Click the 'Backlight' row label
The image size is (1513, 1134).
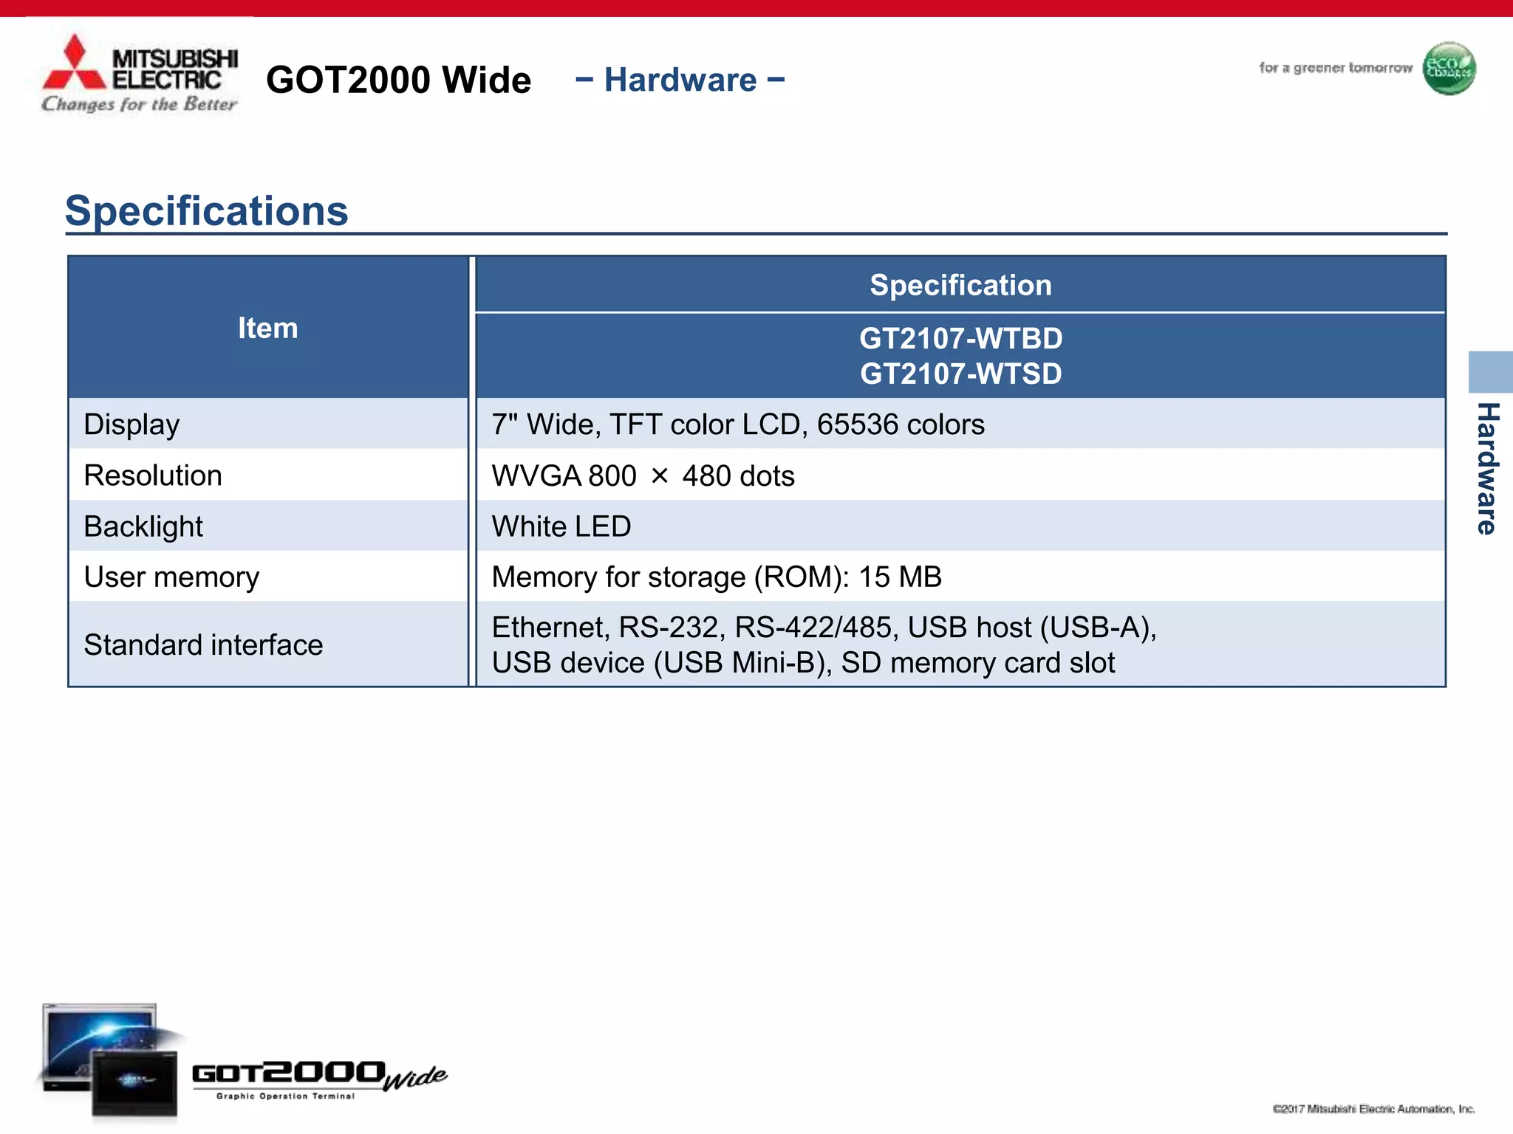tap(143, 526)
